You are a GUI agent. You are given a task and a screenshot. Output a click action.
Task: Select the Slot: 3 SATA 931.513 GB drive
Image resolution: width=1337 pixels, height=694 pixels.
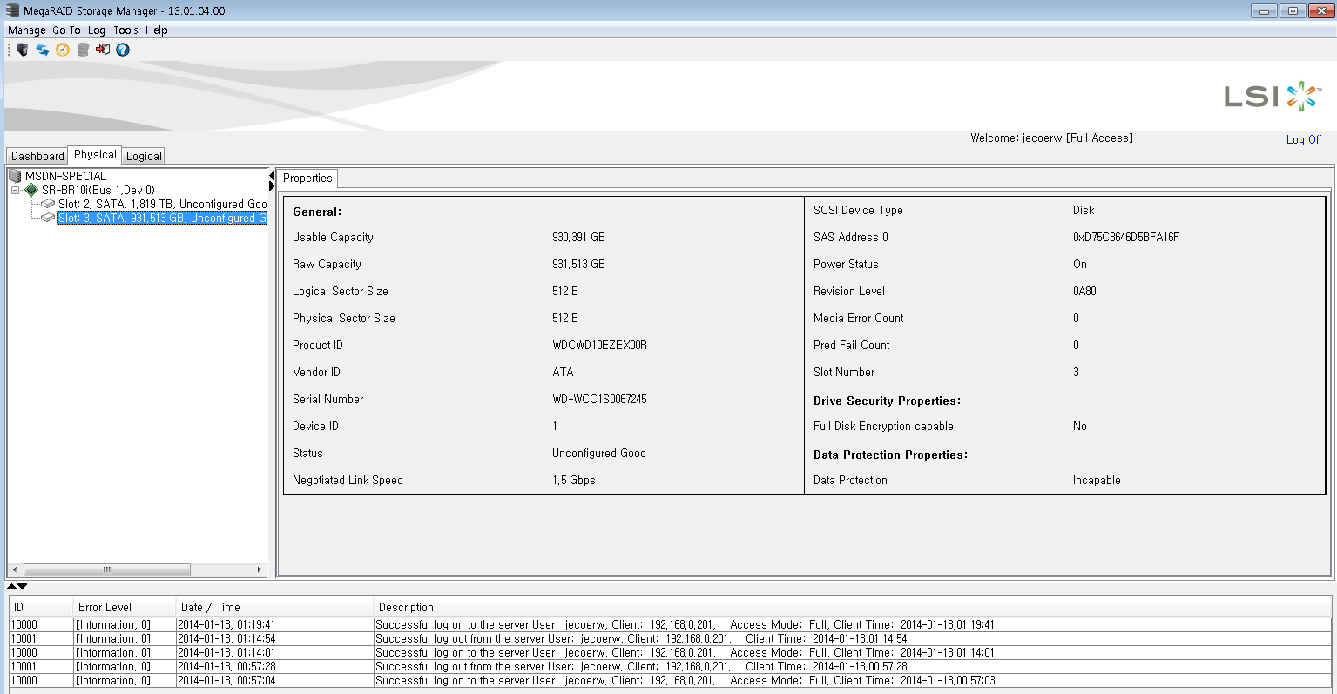coord(162,218)
